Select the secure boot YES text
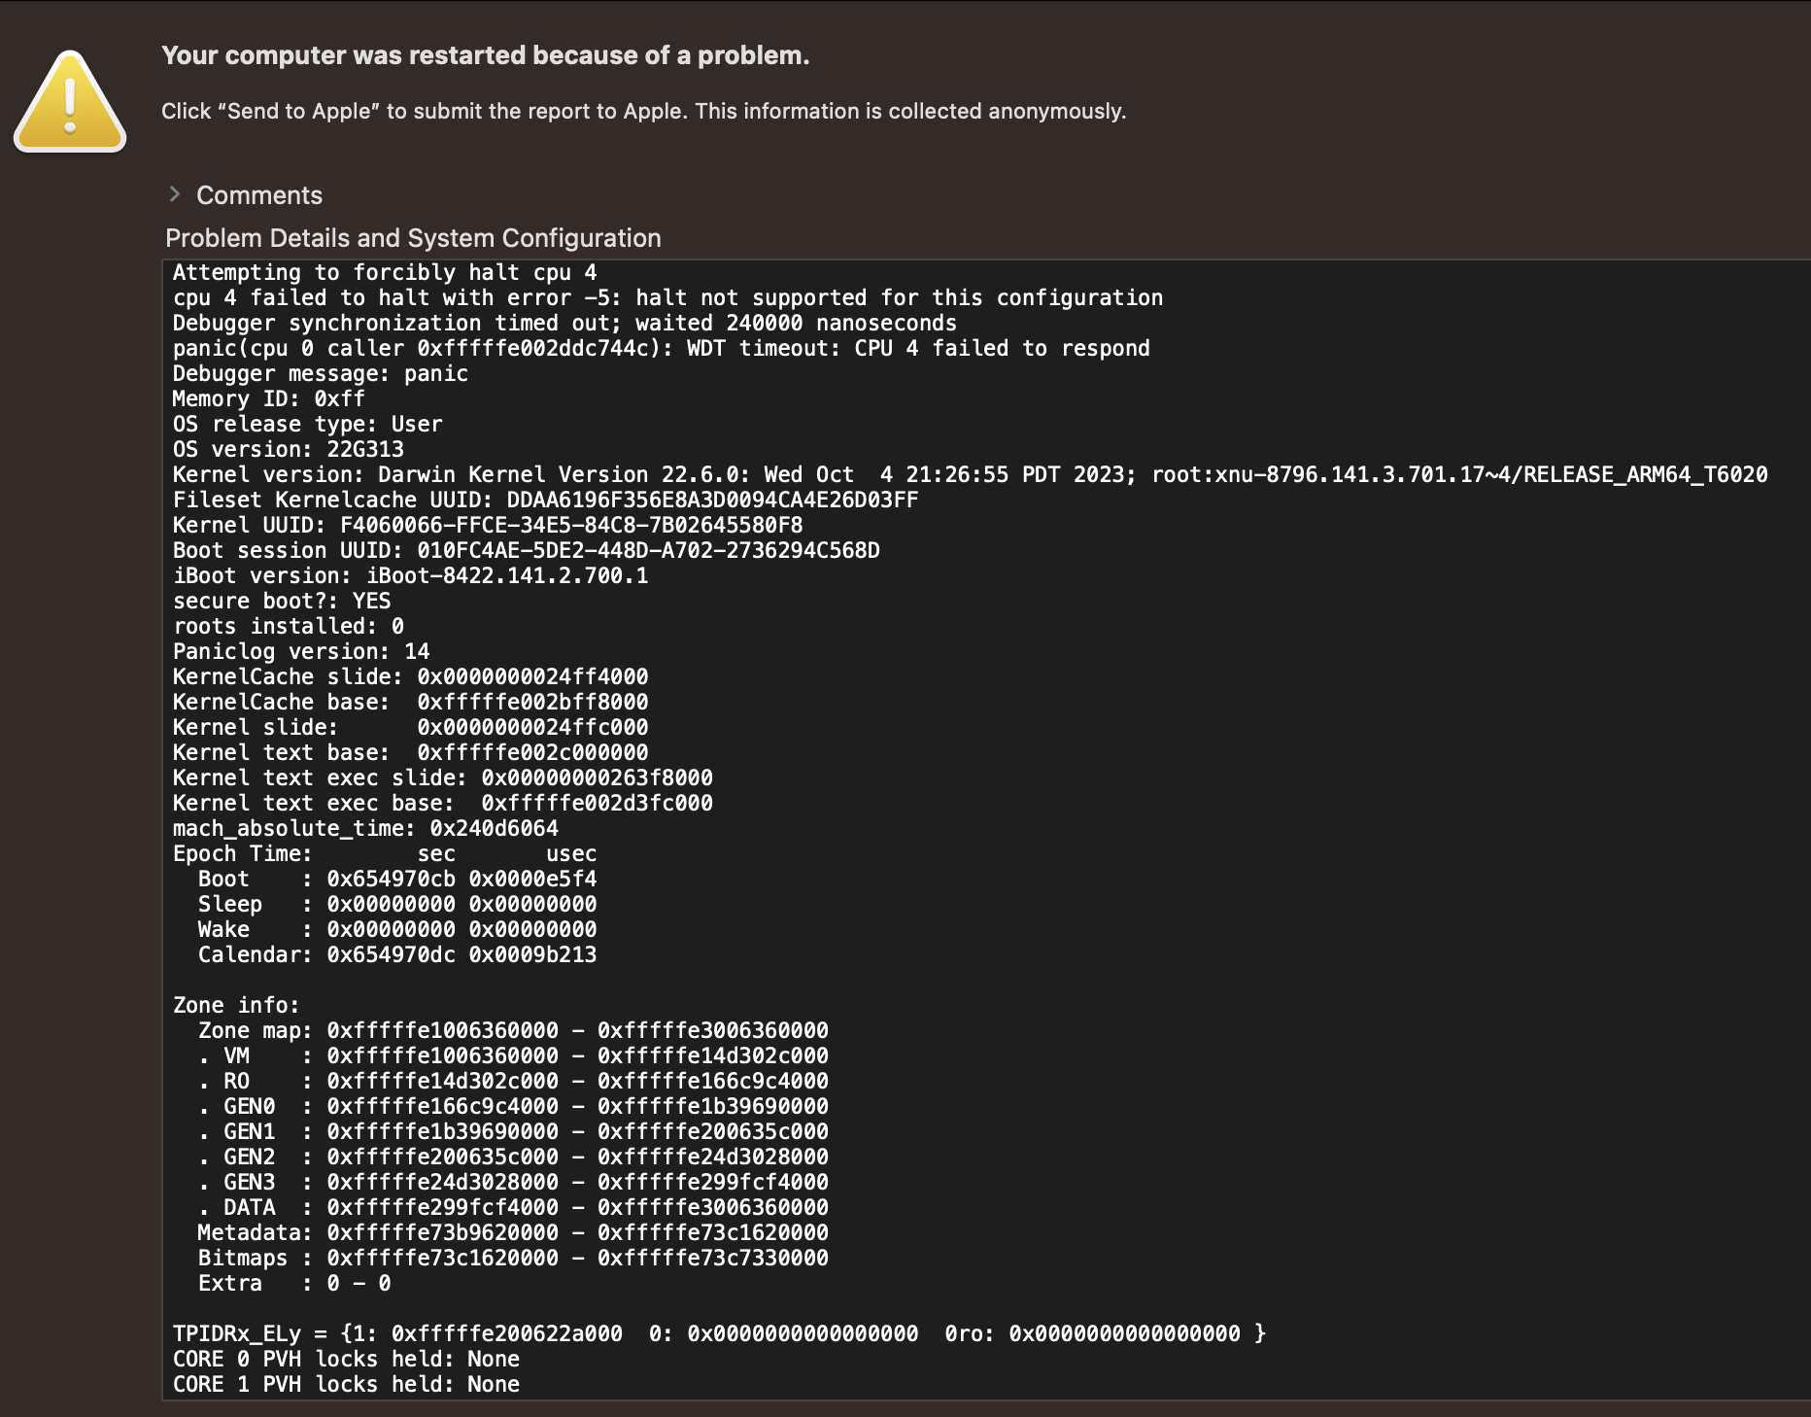Viewport: 1811px width, 1417px height. [282, 601]
